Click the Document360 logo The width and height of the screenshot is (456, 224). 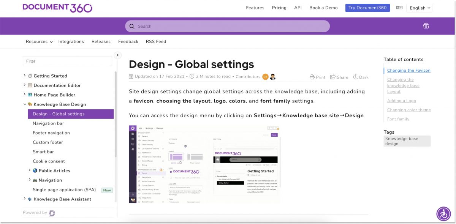(57, 8)
